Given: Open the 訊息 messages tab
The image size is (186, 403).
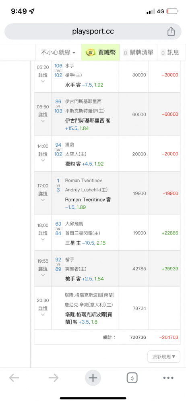Looking at the screenshot, I should (x=170, y=52).
